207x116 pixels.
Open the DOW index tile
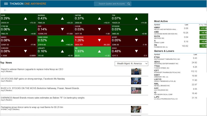[19, 19]
